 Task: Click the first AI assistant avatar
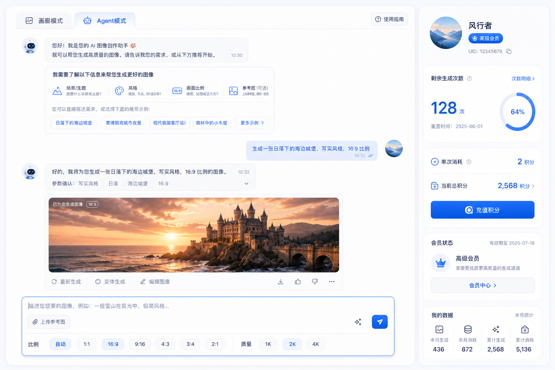(30, 46)
